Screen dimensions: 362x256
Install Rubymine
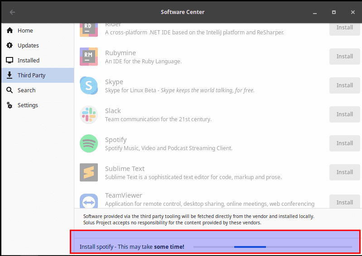345,57
